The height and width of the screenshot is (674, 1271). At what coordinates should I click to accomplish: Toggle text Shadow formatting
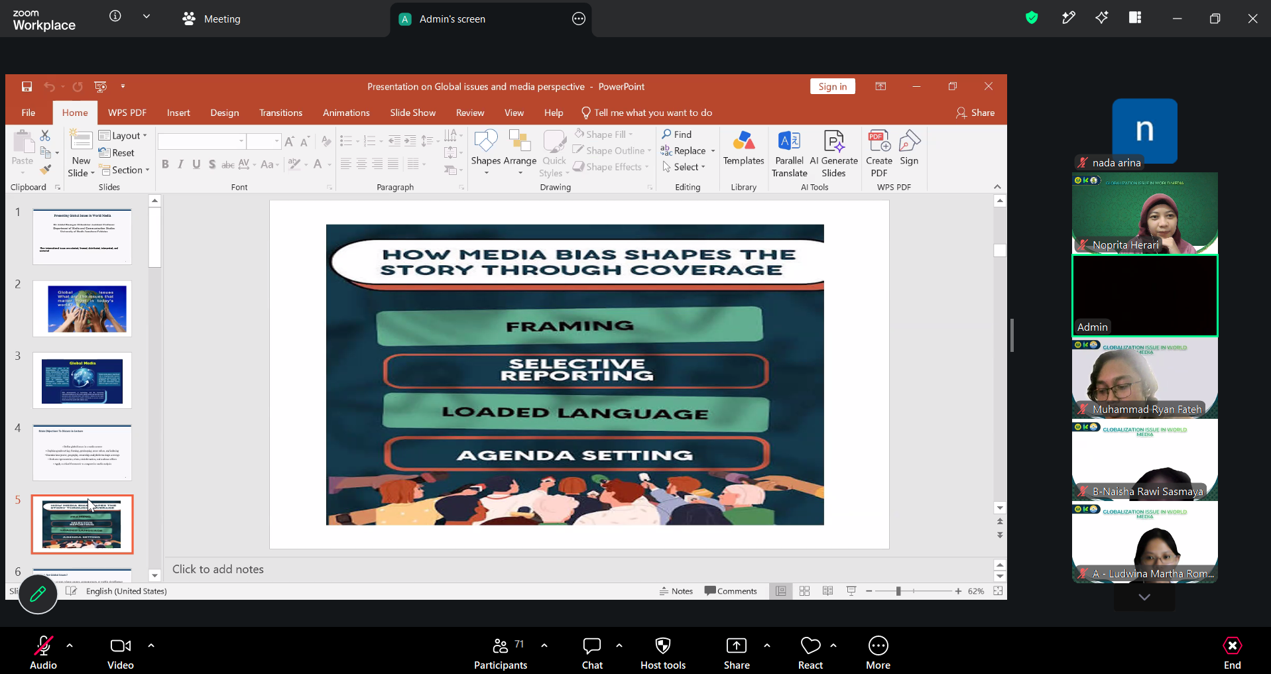point(212,164)
